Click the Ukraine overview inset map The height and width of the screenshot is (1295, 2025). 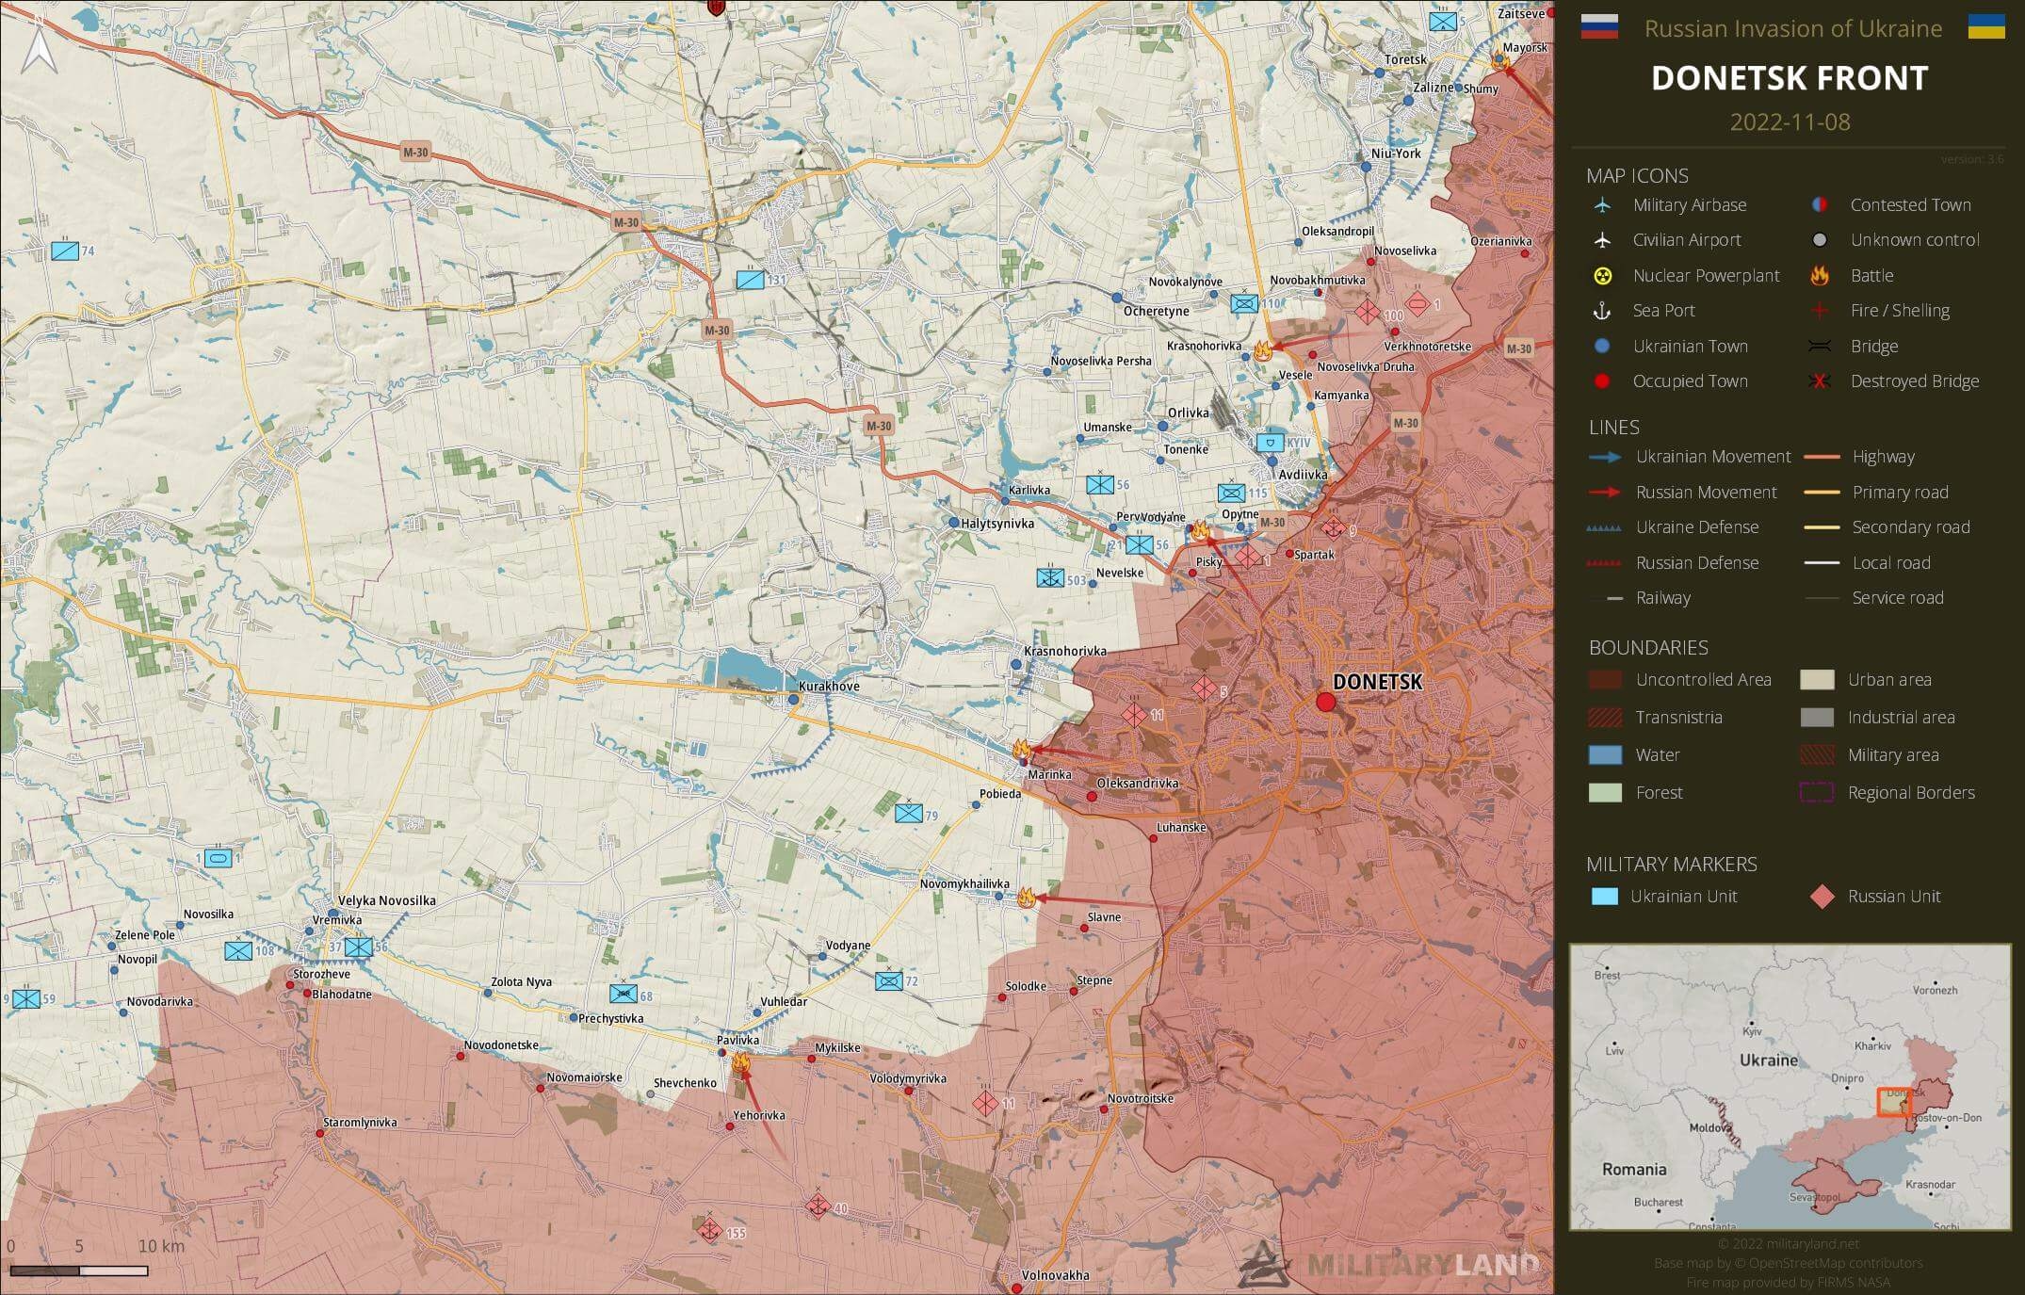click(x=1789, y=1087)
